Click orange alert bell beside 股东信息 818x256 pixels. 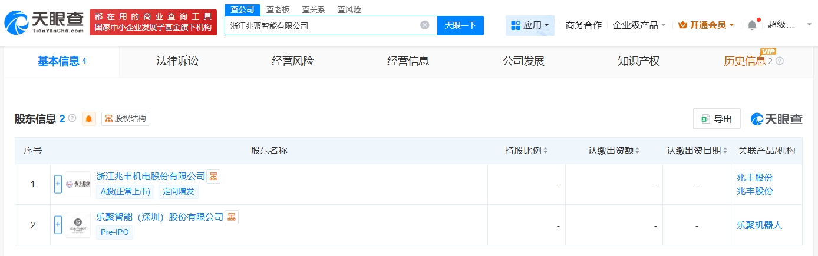(x=89, y=119)
